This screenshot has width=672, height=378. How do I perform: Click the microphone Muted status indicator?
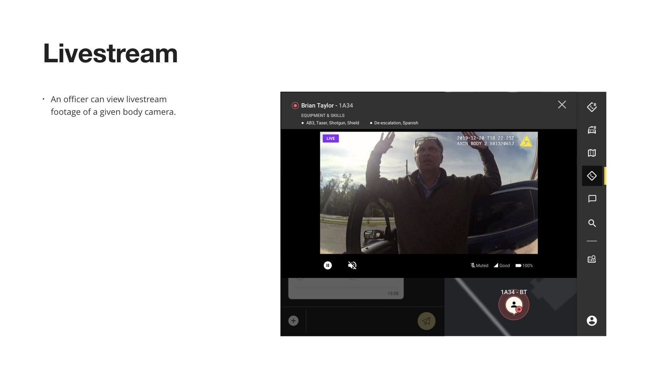(479, 266)
